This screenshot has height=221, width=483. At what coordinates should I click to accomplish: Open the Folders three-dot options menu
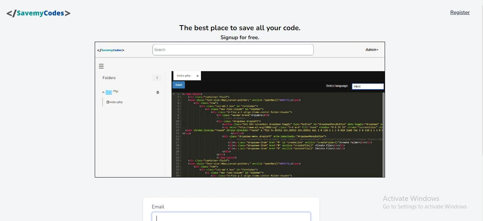click(x=157, y=78)
